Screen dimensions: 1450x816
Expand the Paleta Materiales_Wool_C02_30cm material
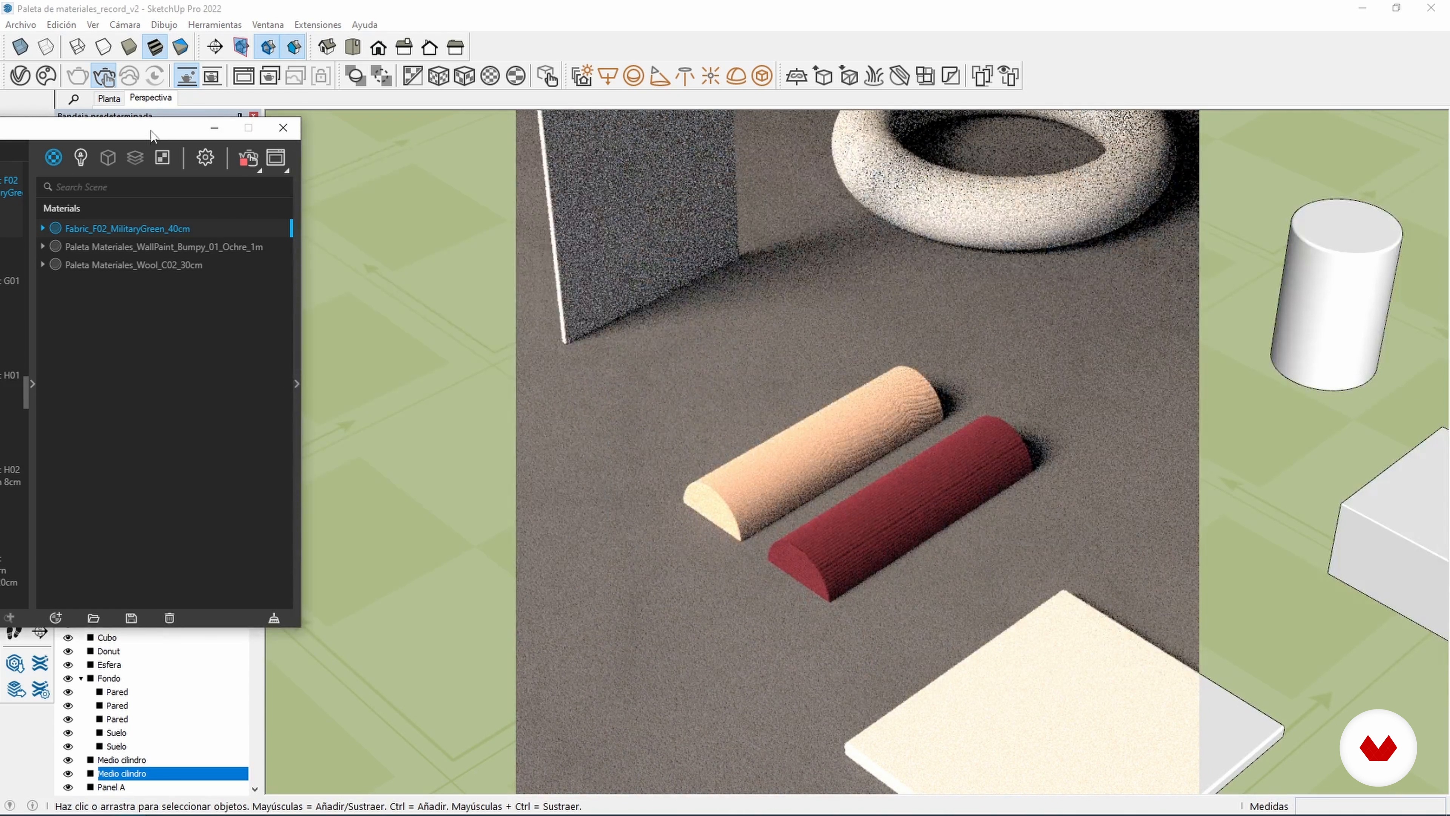coord(43,264)
